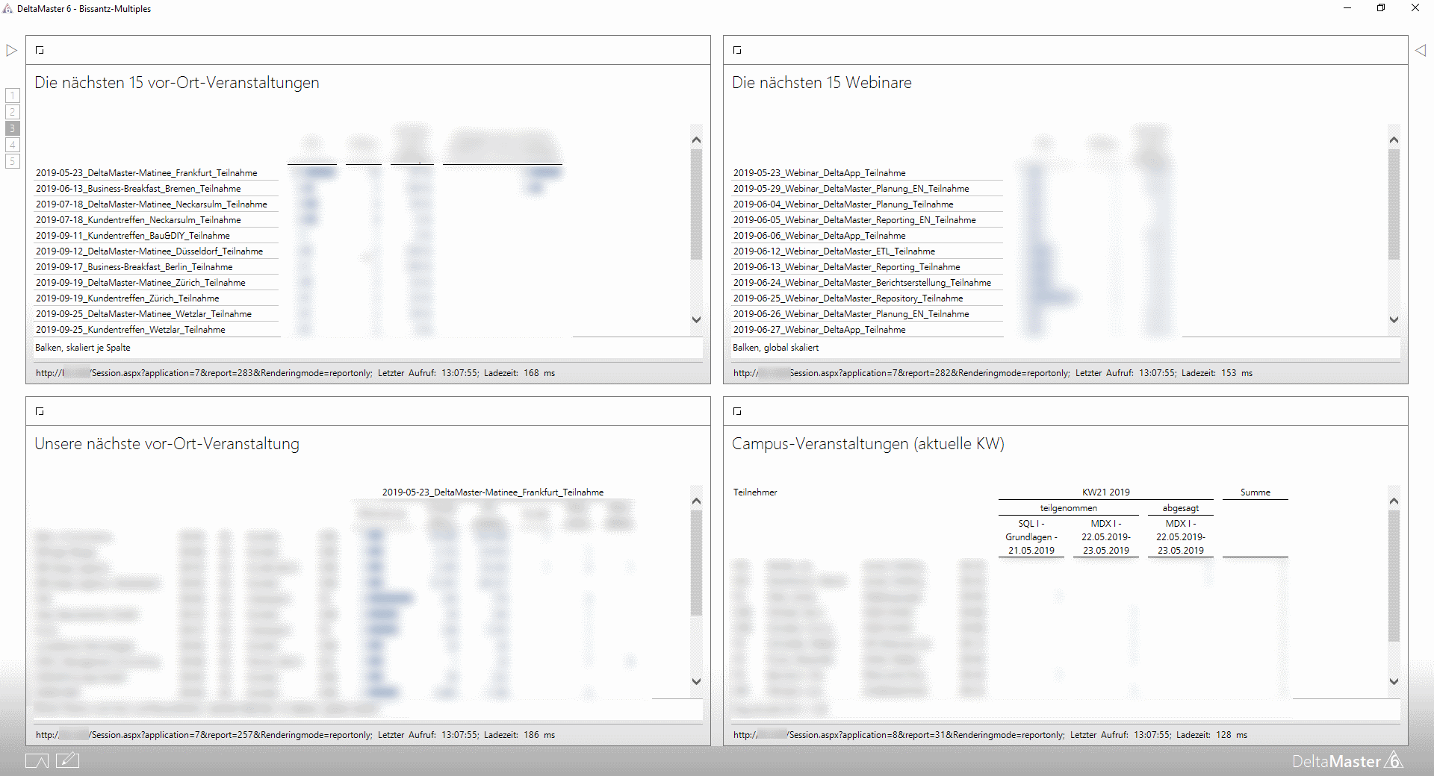Image resolution: width=1434 pixels, height=776 pixels.
Task: Click up arrow of Campus-Veranstaltungen scrollbar
Action: [x=1394, y=501]
